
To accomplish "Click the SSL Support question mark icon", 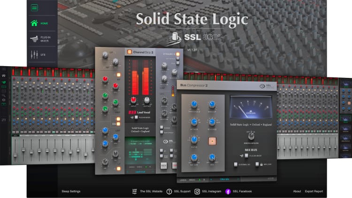I will pos(169,191).
